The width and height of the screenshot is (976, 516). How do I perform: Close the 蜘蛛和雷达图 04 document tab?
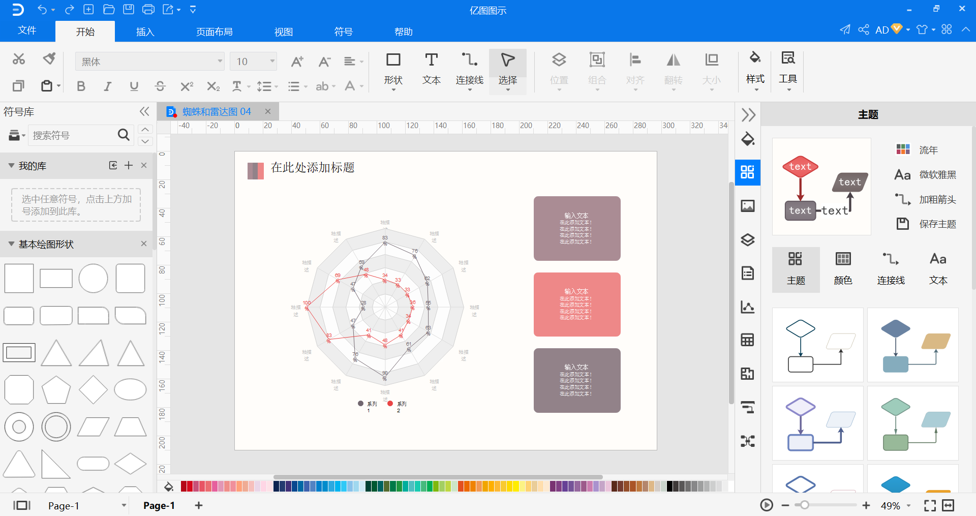[x=268, y=111]
